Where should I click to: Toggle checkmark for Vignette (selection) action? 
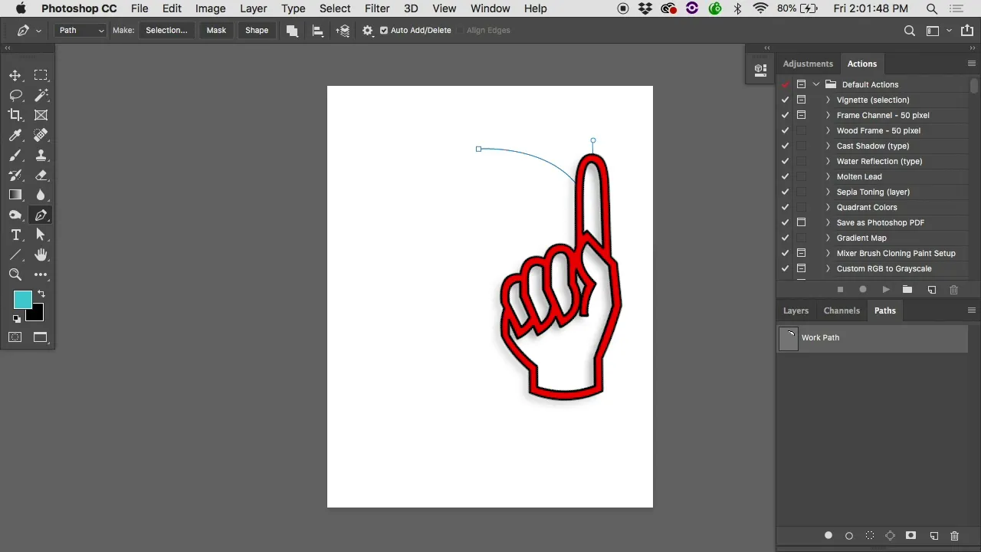coord(785,100)
